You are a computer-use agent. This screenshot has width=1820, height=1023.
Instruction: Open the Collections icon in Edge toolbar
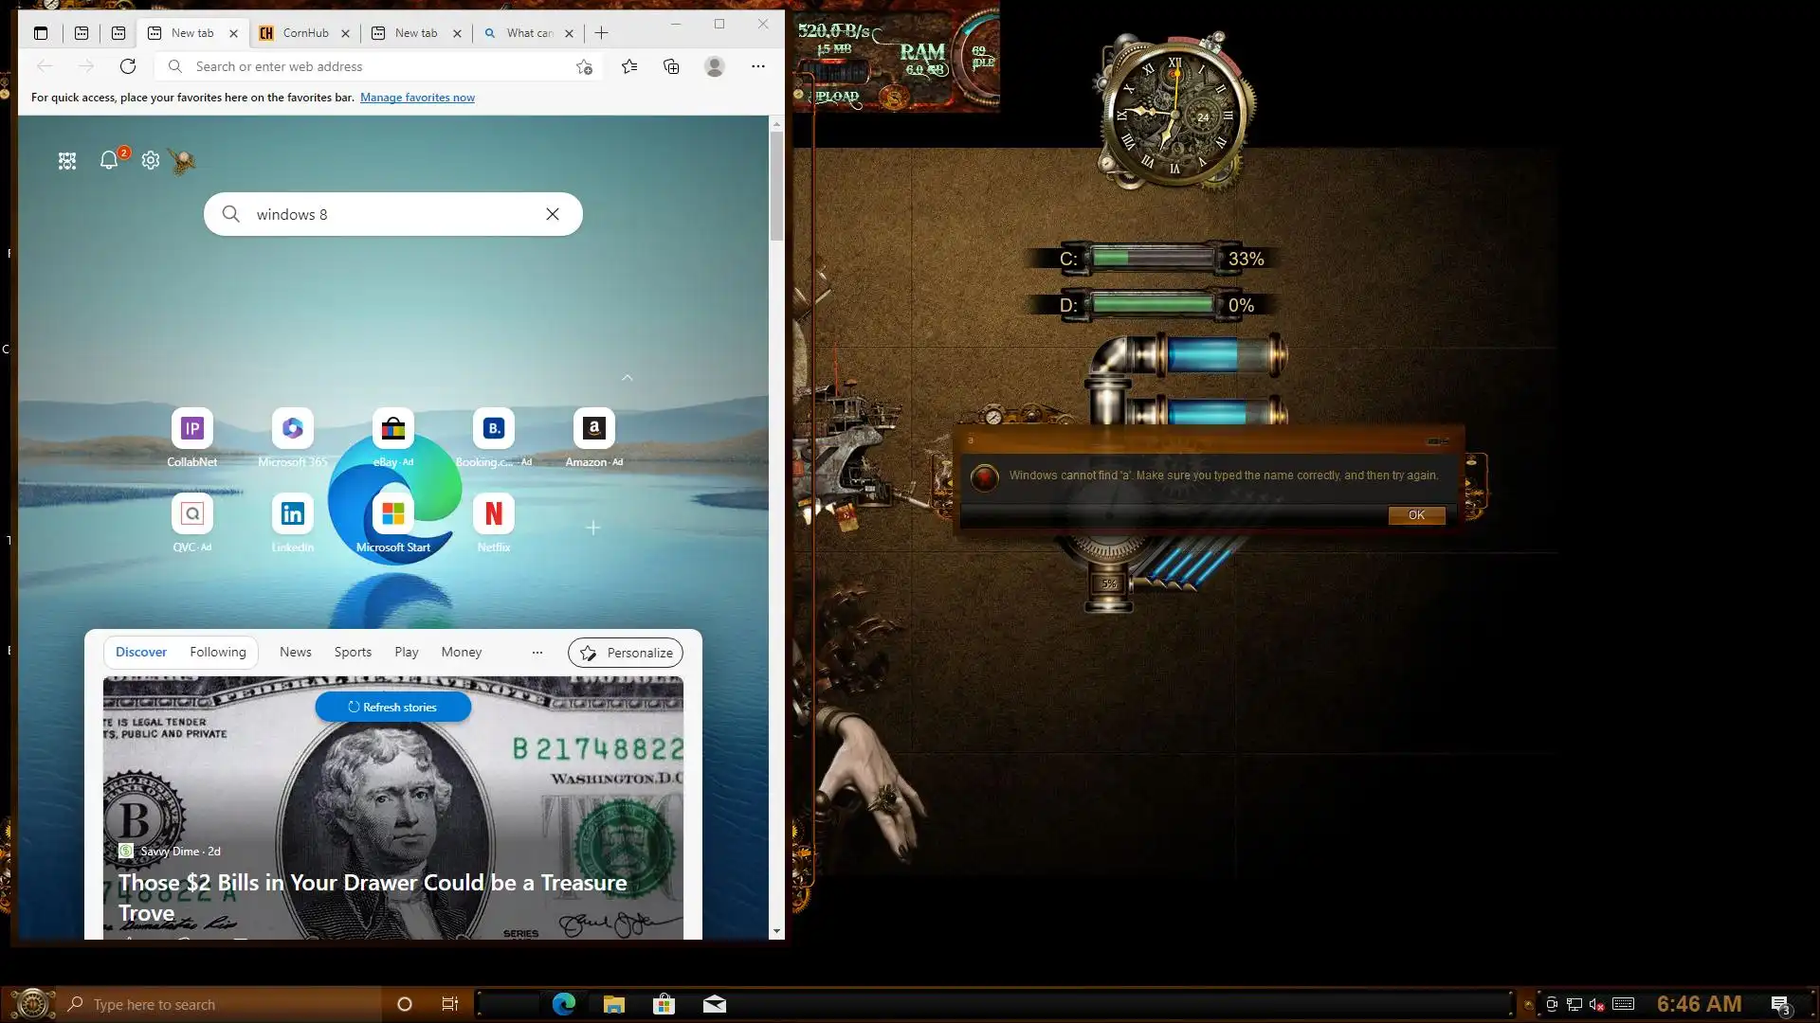[671, 66]
